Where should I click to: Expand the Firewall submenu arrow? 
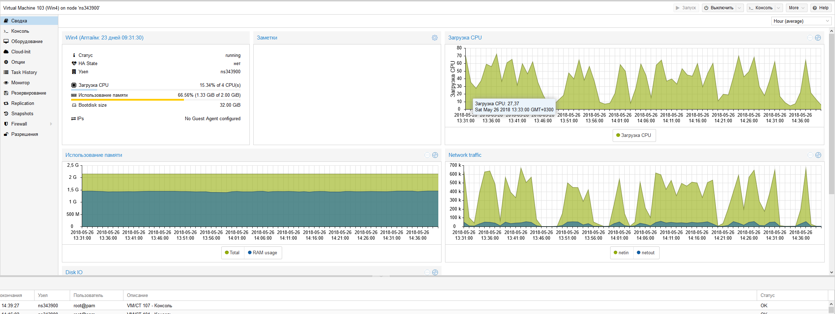51,124
